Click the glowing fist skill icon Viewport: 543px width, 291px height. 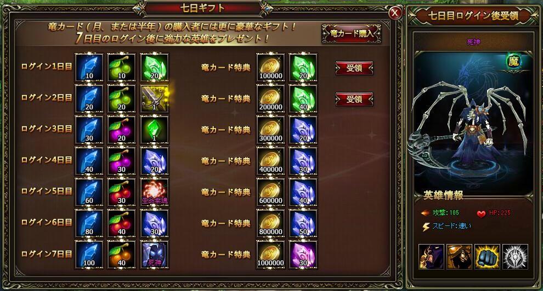(x=487, y=257)
